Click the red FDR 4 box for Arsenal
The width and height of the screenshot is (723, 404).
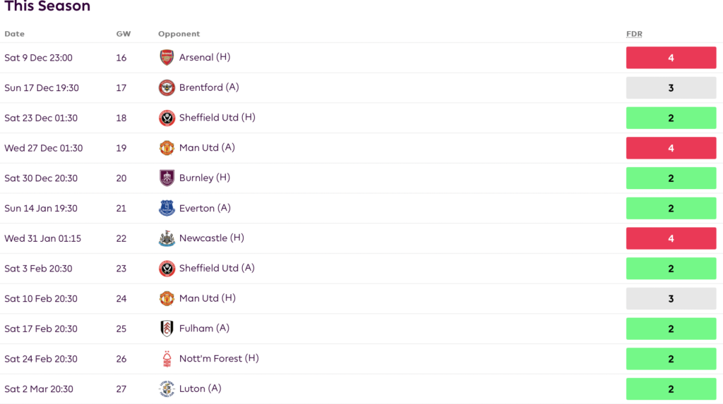click(671, 58)
